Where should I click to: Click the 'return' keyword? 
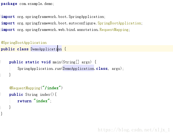24,101
